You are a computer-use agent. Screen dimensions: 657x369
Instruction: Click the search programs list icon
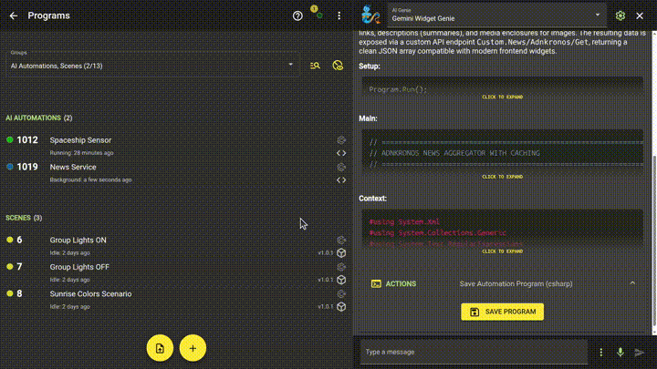pos(315,66)
